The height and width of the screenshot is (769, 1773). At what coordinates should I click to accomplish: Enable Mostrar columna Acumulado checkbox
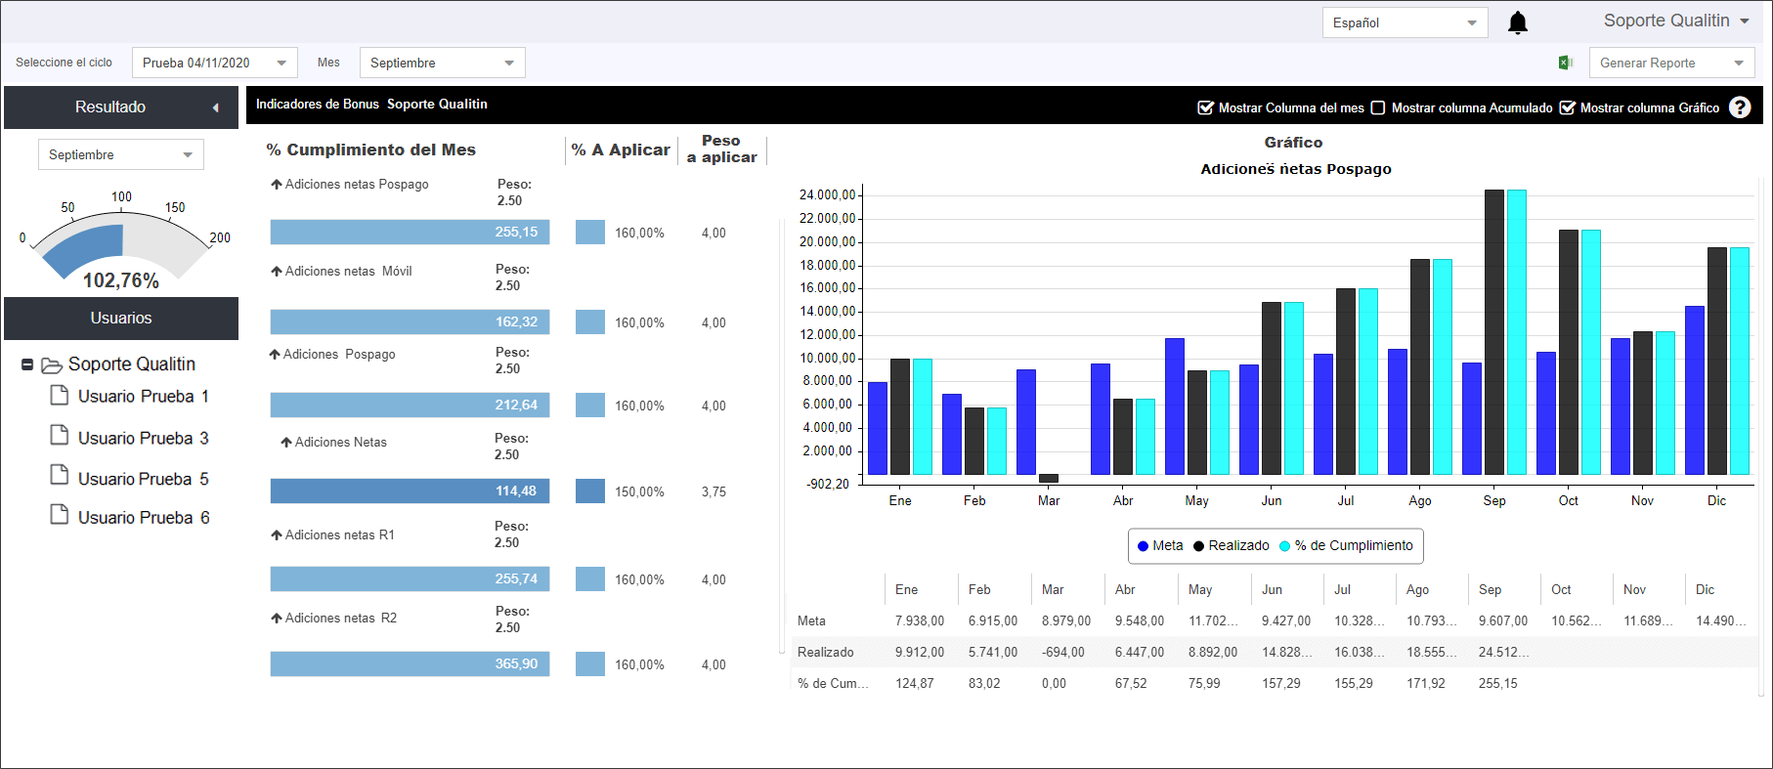1378,107
